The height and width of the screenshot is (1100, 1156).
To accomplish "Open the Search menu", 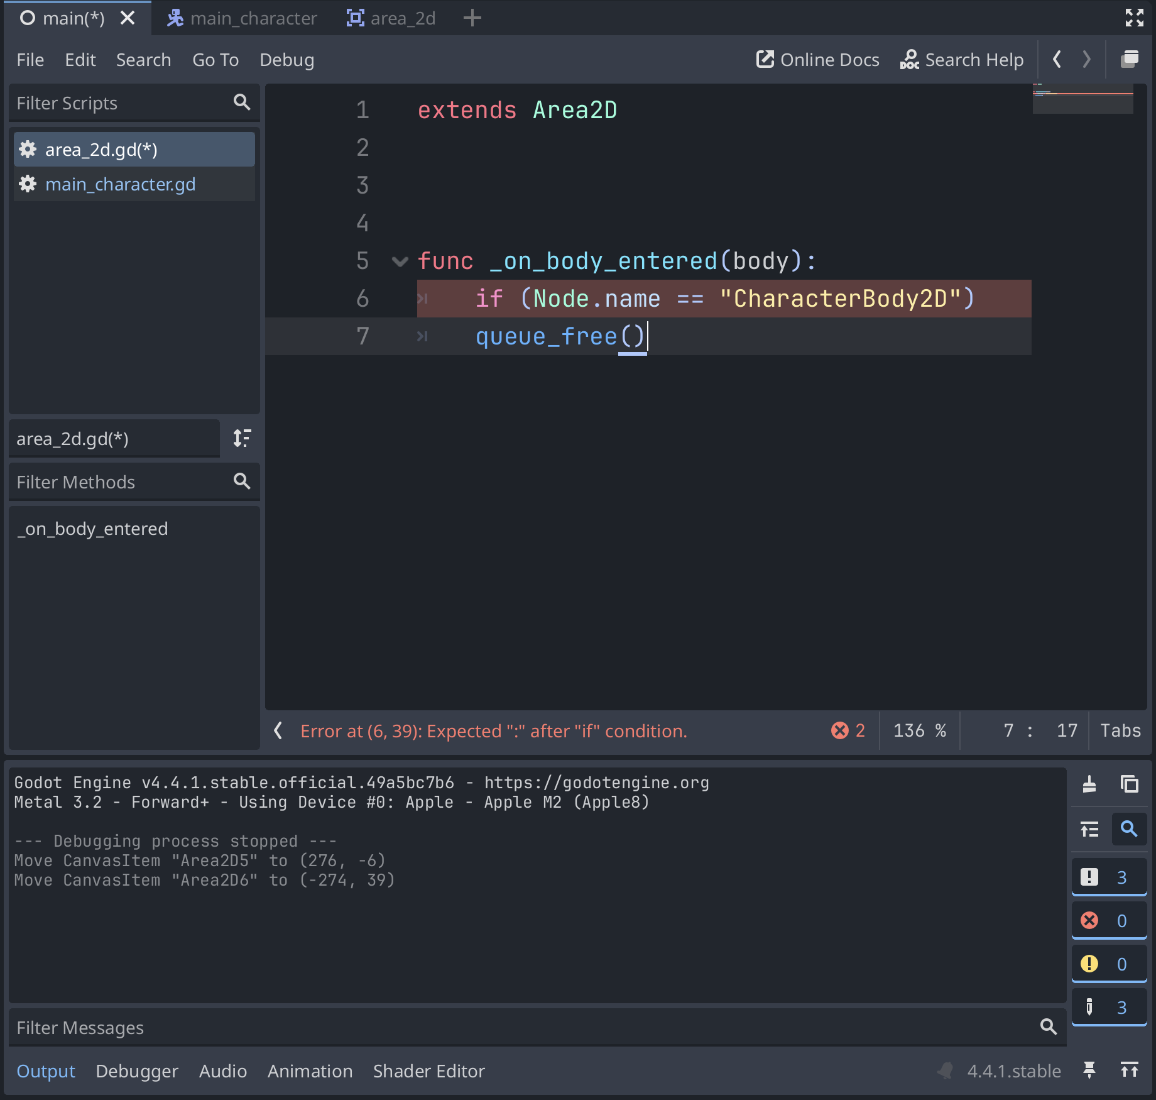I will (x=143, y=60).
